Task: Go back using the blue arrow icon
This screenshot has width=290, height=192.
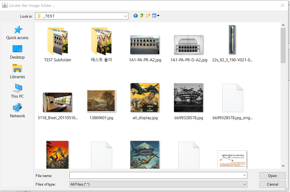Action: [136, 16]
